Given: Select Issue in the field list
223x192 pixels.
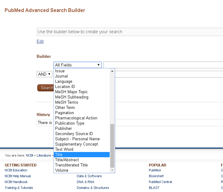Looking at the screenshot, I should coord(82,71).
